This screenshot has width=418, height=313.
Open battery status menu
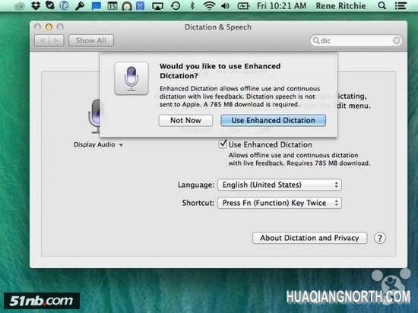(243, 6)
